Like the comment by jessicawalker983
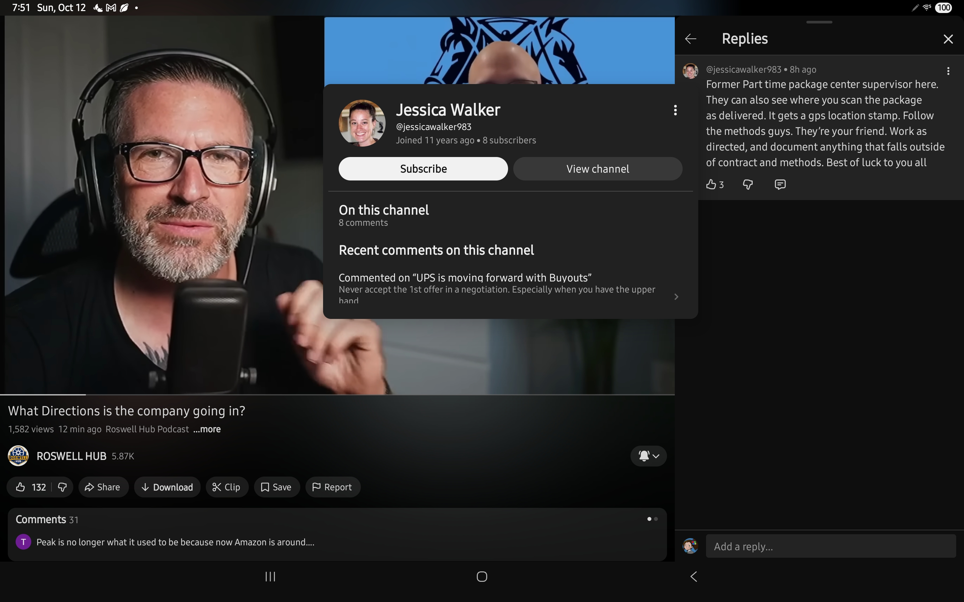 [x=711, y=184]
